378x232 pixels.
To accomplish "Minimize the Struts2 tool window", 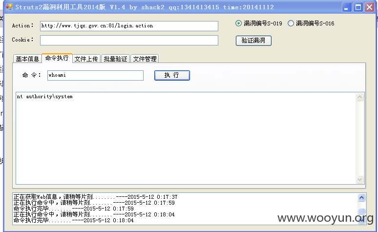I will (x=347, y=7).
